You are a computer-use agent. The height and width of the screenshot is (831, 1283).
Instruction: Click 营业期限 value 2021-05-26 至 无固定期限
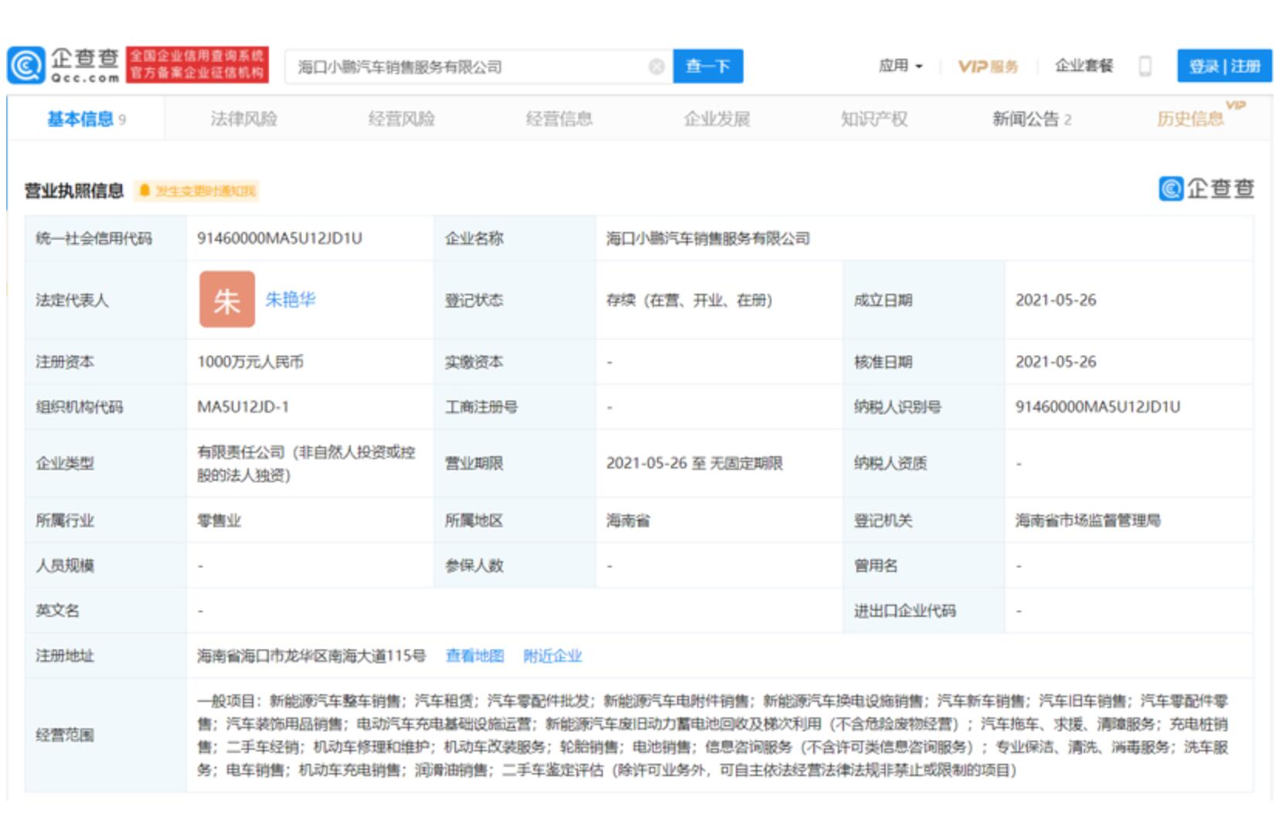point(694,463)
